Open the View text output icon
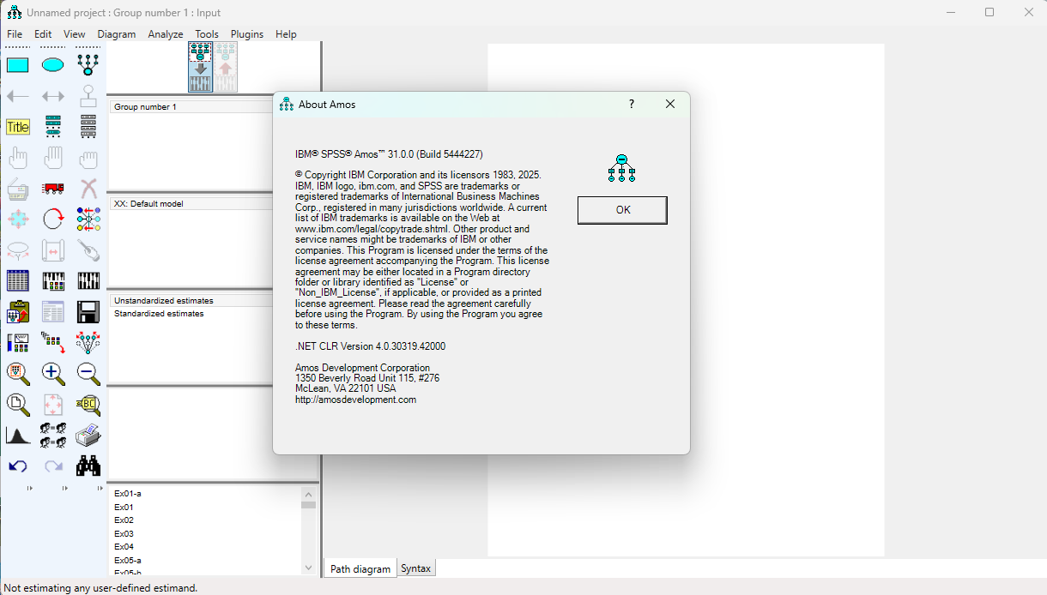This screenshot has width=1047, height=595. [x=53, y=312]
